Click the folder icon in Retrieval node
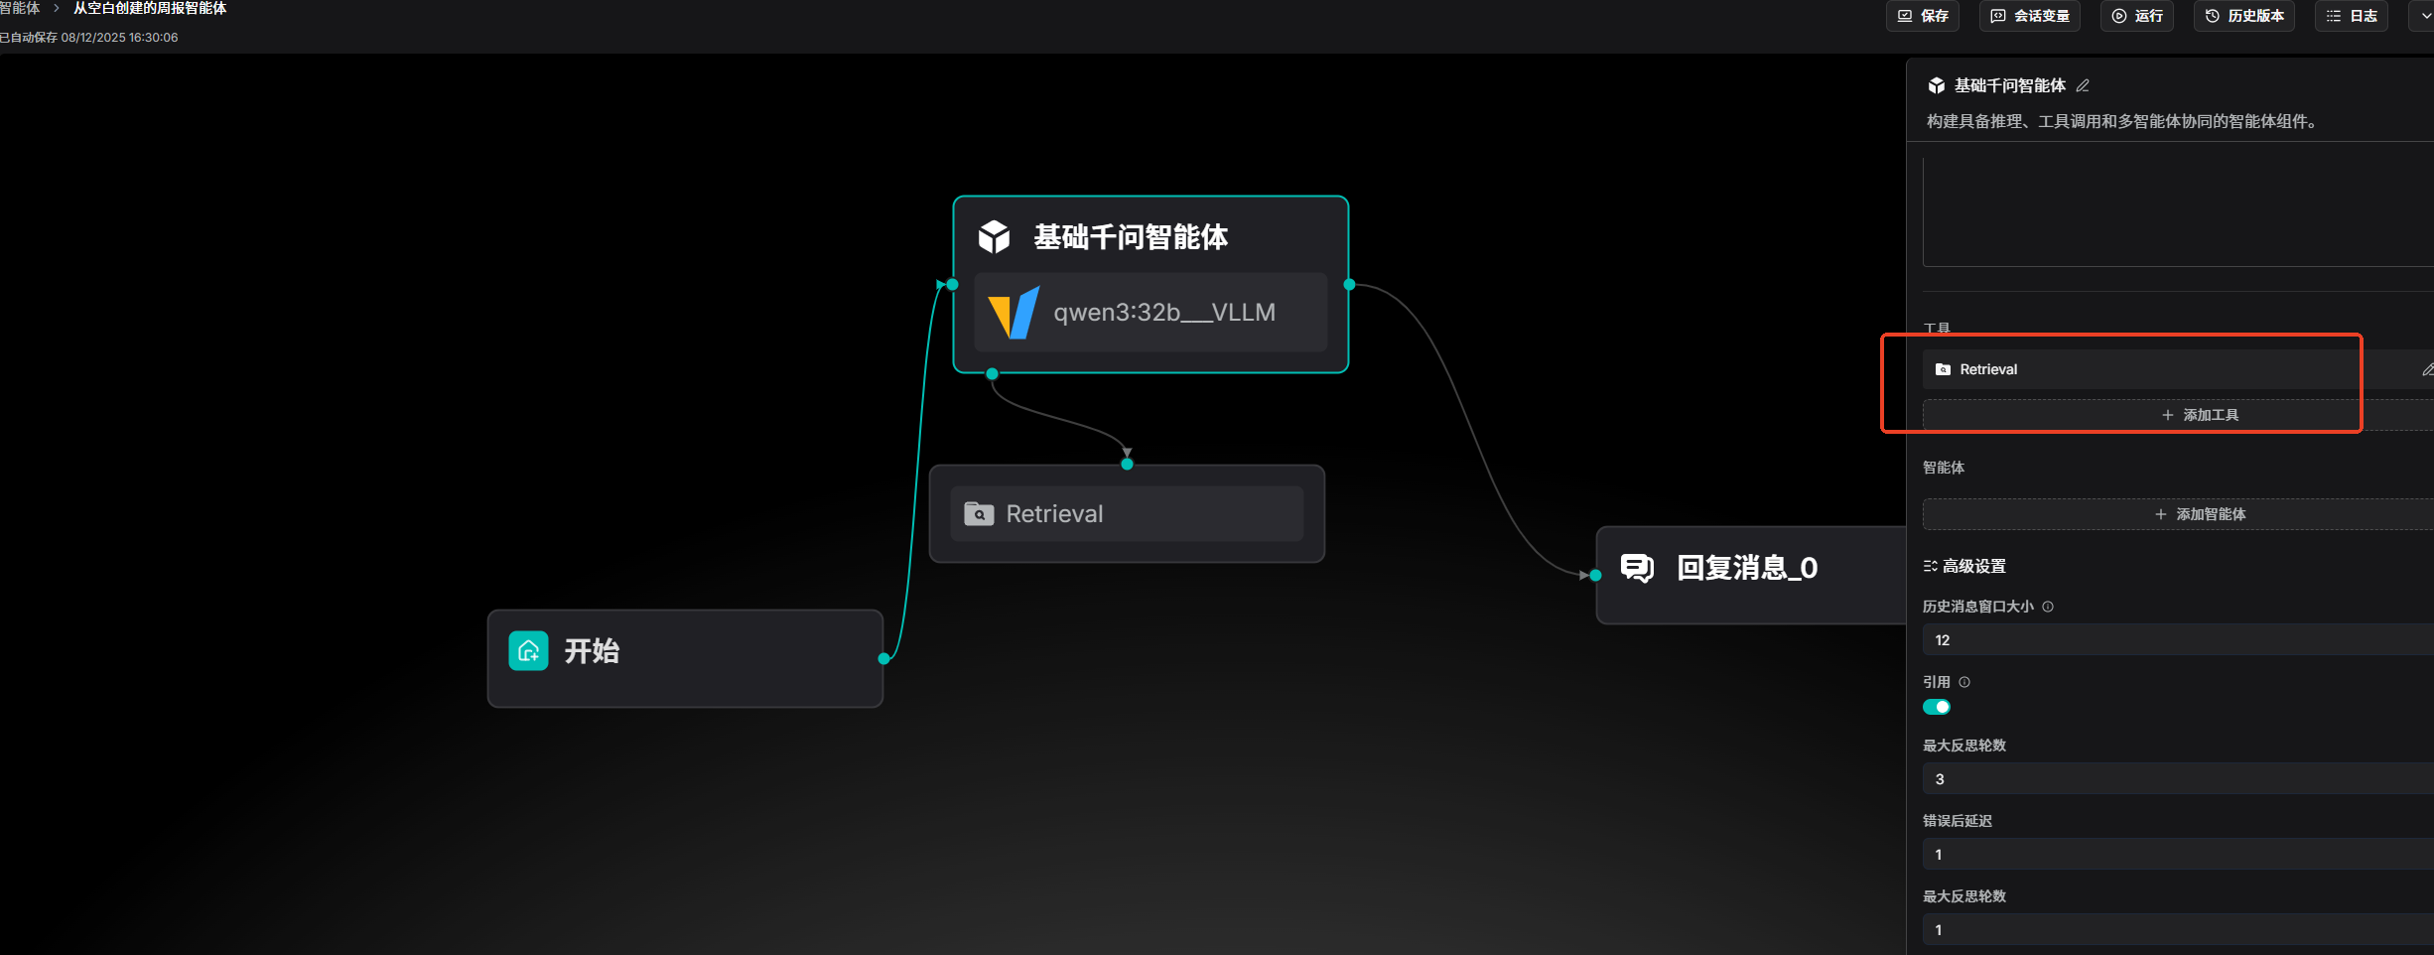 pyautogui.click(x=979, y=513)
